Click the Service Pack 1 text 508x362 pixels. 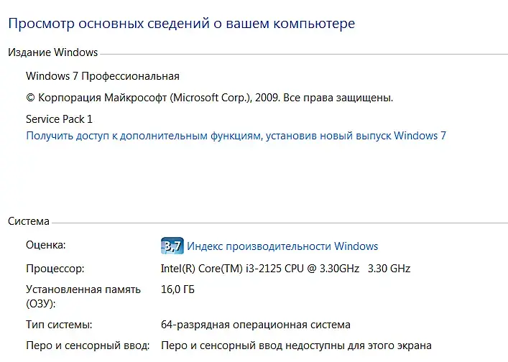tap(59, 119)
